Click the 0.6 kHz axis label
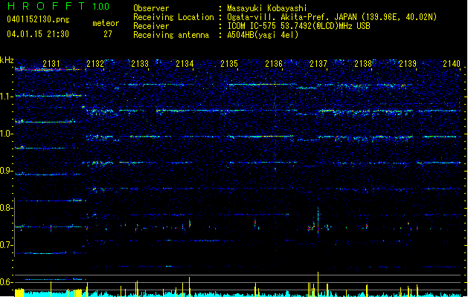The image size is (468, 297). (7, 282)
